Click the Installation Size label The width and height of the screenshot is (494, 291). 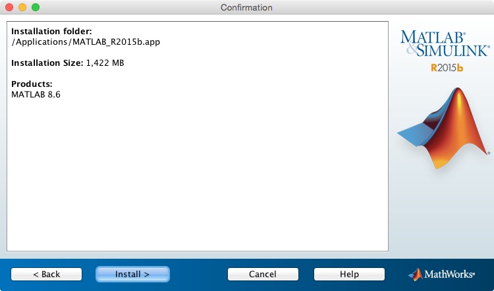pos(47,63)
